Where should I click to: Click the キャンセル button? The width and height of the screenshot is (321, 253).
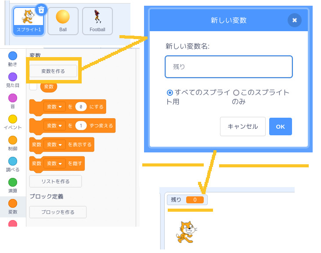(243, 126)
